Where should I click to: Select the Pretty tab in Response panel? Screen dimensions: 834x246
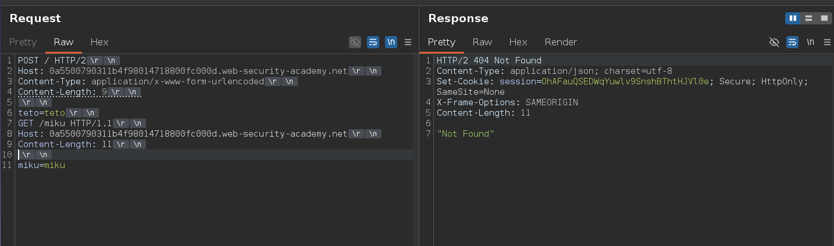(441, 42)
